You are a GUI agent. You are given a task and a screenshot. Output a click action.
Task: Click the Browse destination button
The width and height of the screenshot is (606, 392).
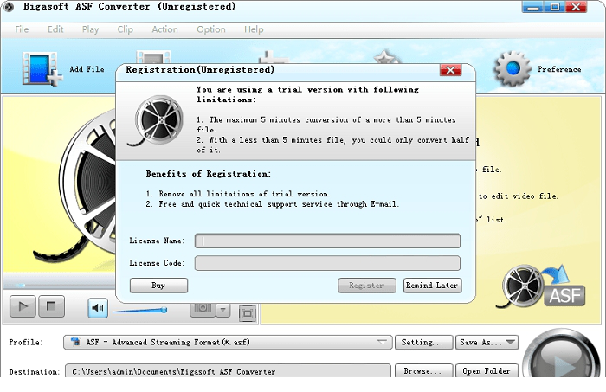point(423,371)
